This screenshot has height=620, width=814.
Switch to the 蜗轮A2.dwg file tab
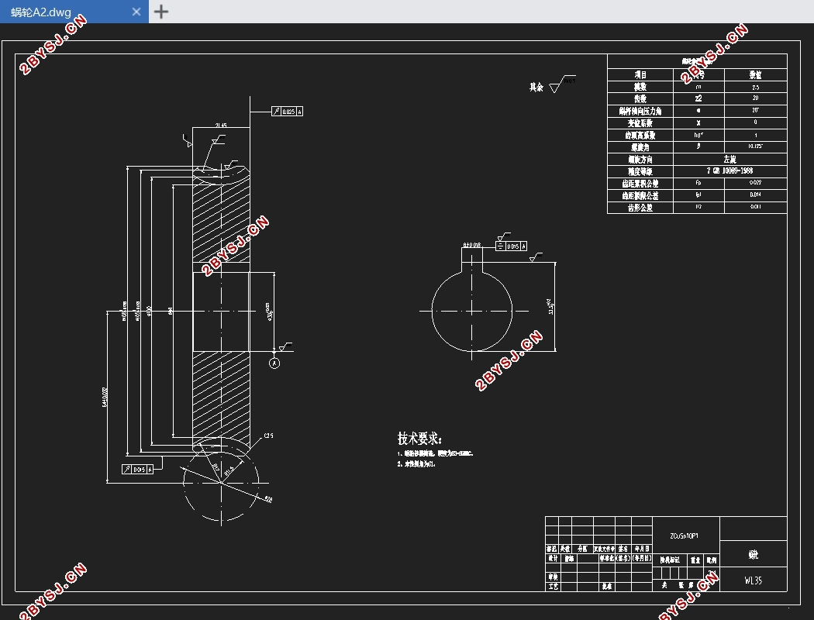74,12
